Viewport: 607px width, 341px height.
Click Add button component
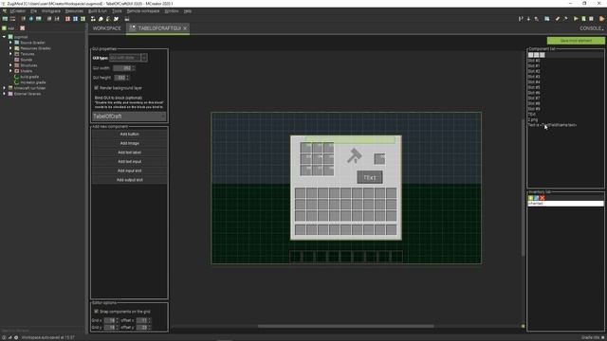click(x=129, y=135)
